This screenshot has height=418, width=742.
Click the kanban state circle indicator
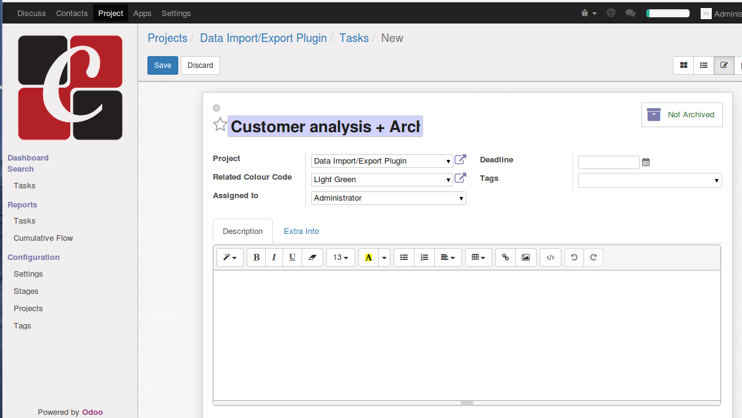click(216, 108)
